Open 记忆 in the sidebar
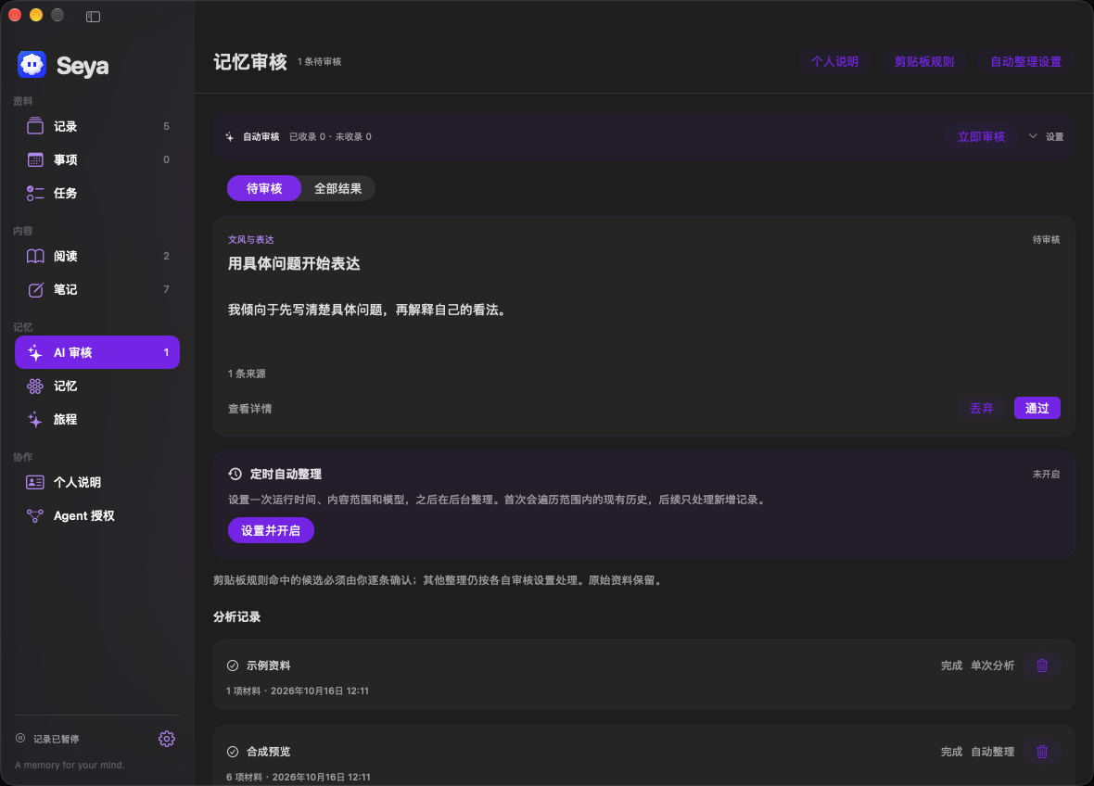Image resolution: width=1094 pixels, height=786 pixels. coord(97,386)
